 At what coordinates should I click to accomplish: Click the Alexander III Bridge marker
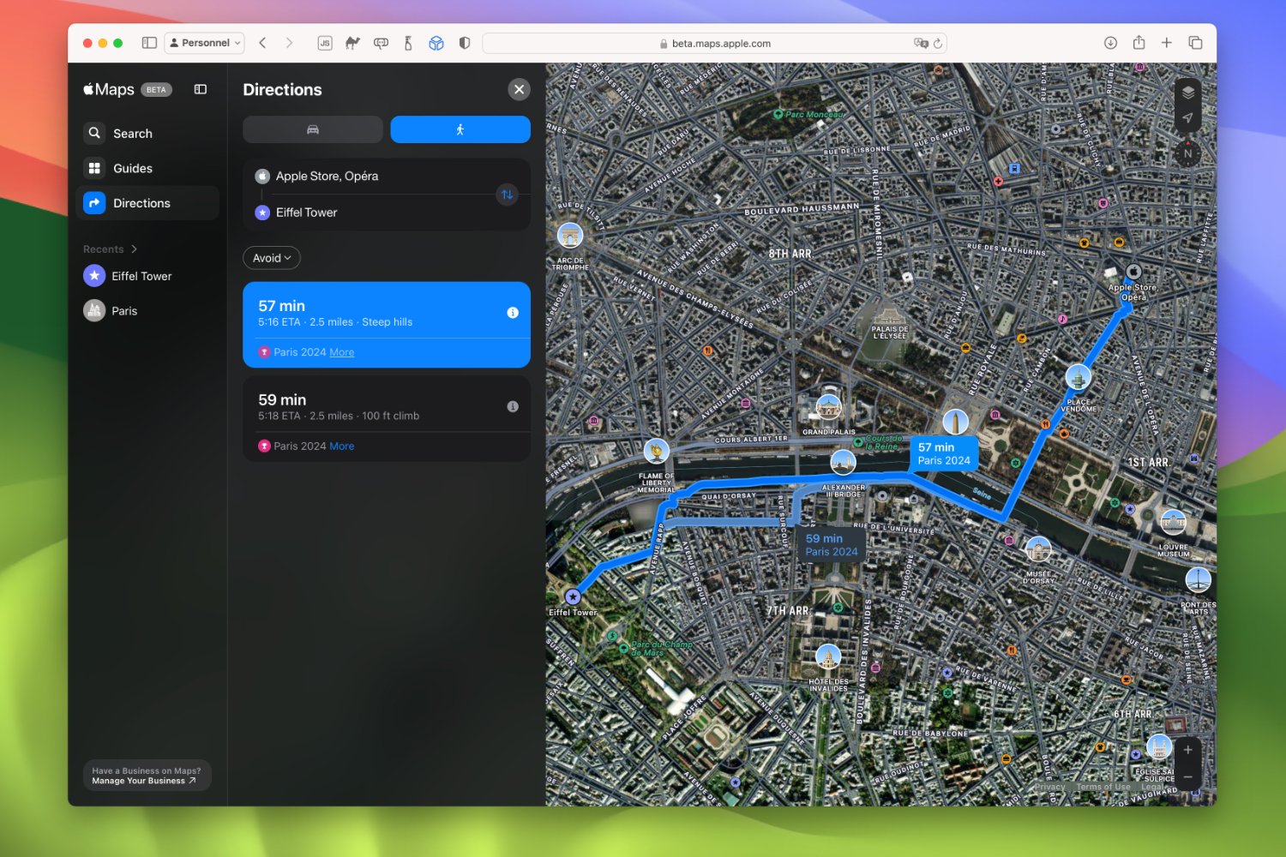[843, 463]
